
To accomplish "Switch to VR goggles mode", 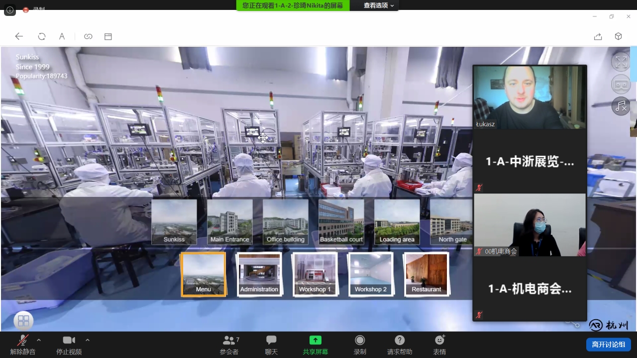I will click(x=621, y=84).
